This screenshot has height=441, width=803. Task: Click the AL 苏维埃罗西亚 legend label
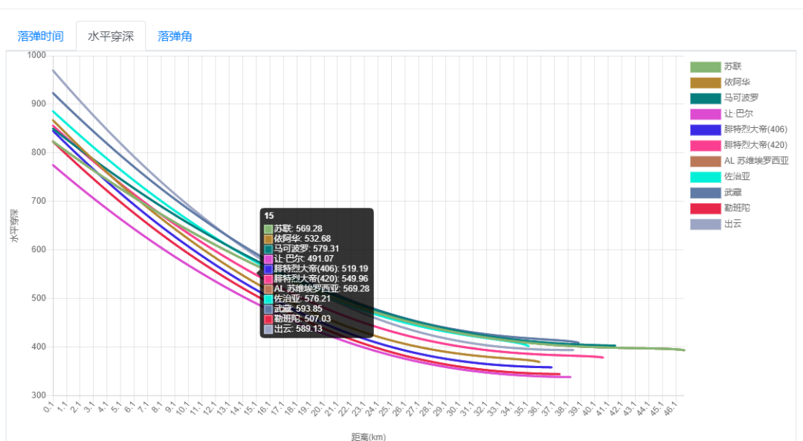756,161
